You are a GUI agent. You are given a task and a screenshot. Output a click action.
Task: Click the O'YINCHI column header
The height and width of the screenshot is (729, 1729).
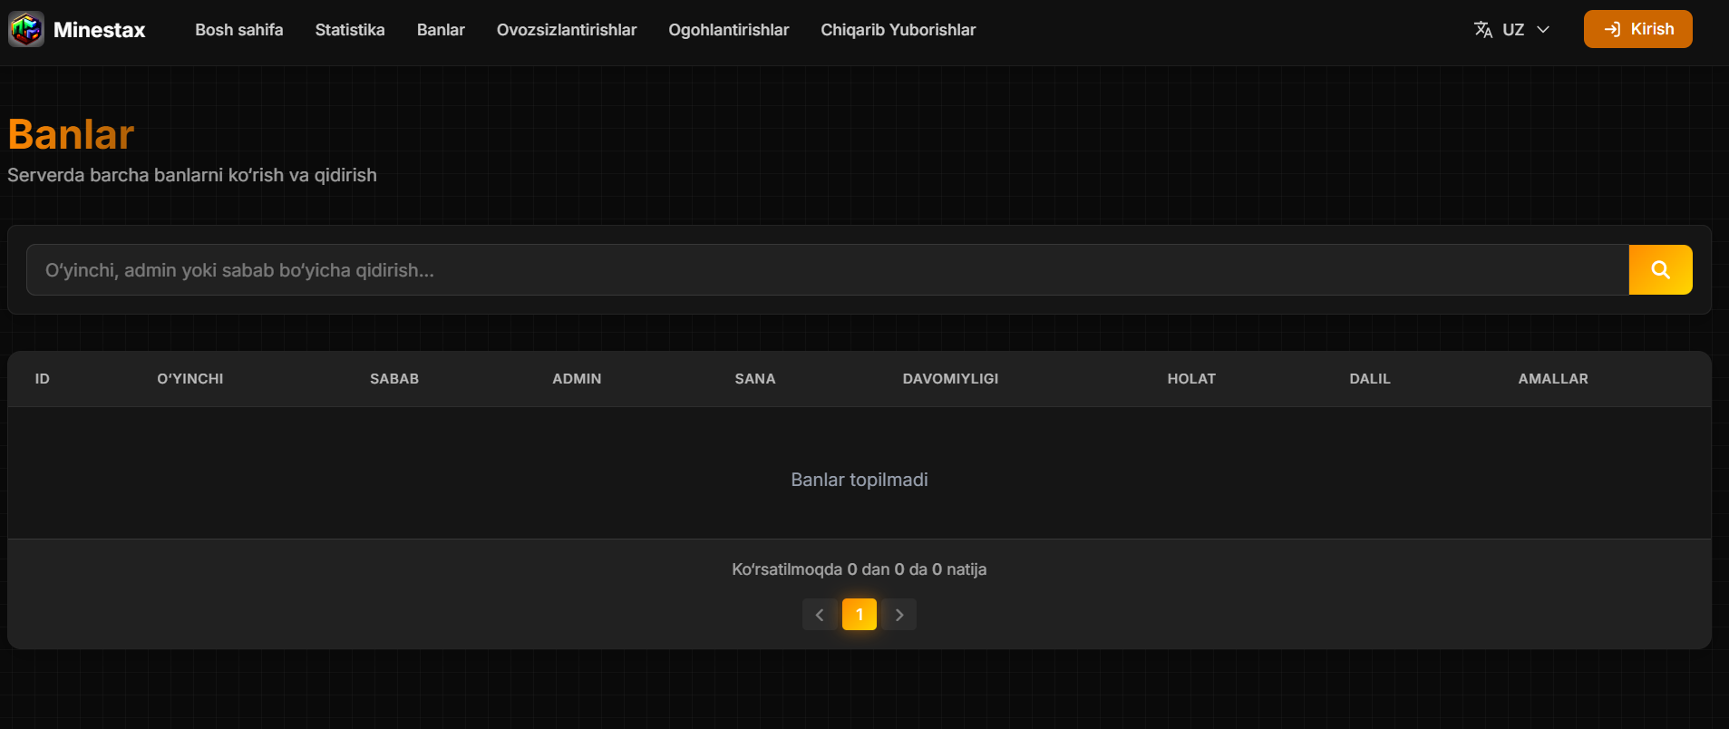[x=190, y=379]
